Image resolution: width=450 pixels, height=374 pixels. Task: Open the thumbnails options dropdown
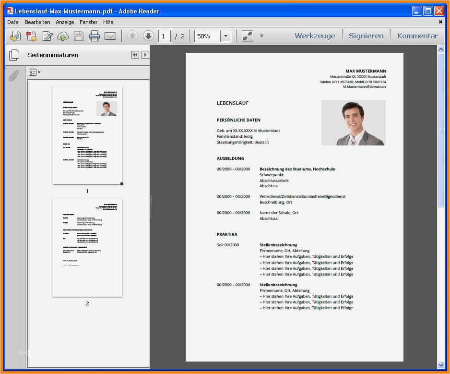[x=34, y=72]
